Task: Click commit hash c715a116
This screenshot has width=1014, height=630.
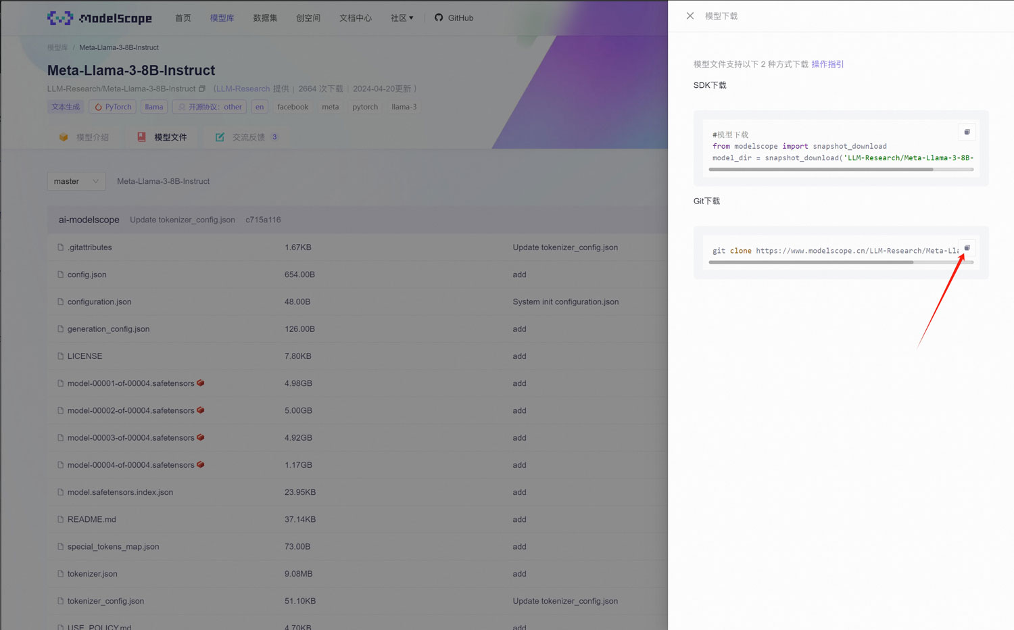Action: point(263,220)
